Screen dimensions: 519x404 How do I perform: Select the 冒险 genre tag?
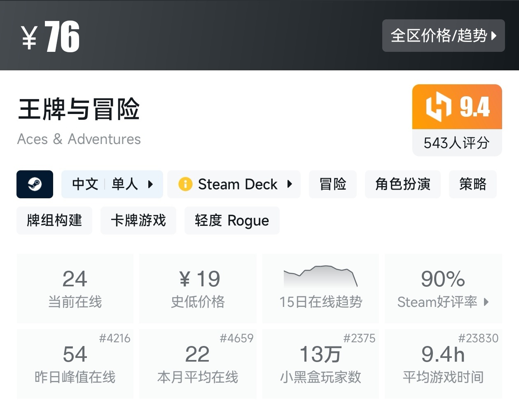tap(333, 184)
